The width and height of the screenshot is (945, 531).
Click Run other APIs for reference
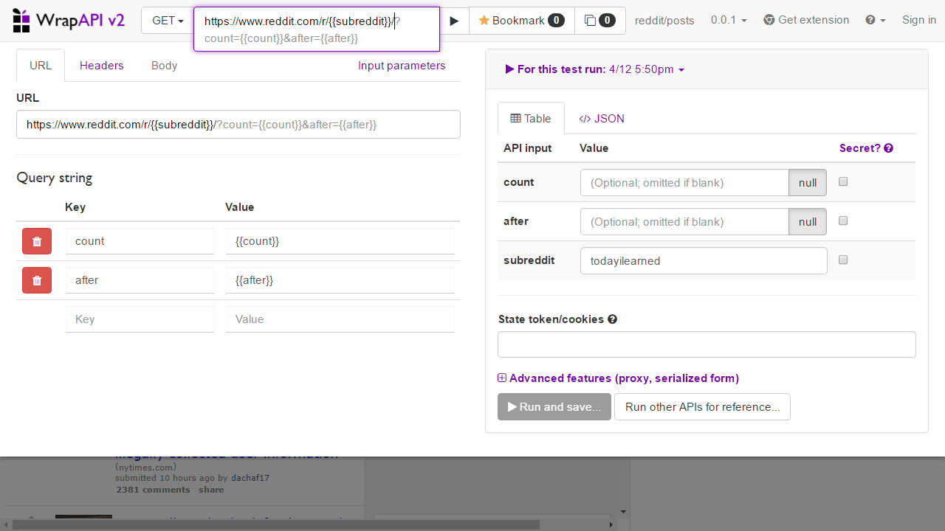tap(702, 406)
